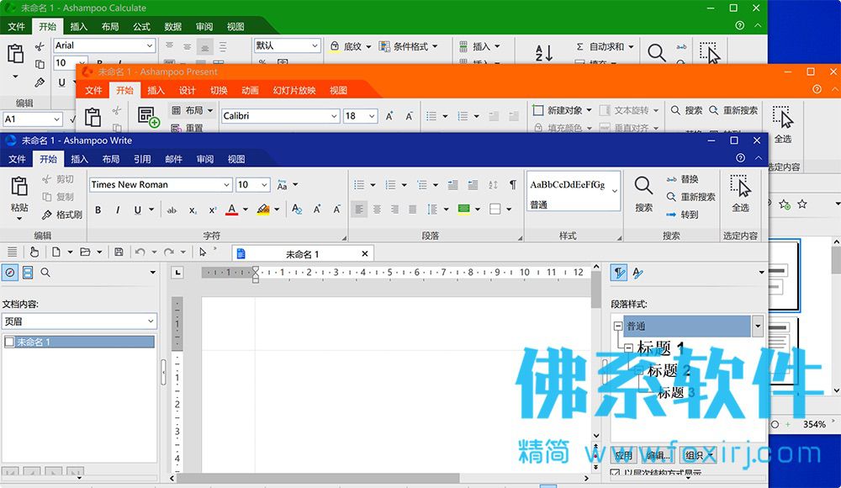This screenshot has height=488, width=841.
Task: Click 自动求和 AutoSum in Calculate
Action: (605, 47)
